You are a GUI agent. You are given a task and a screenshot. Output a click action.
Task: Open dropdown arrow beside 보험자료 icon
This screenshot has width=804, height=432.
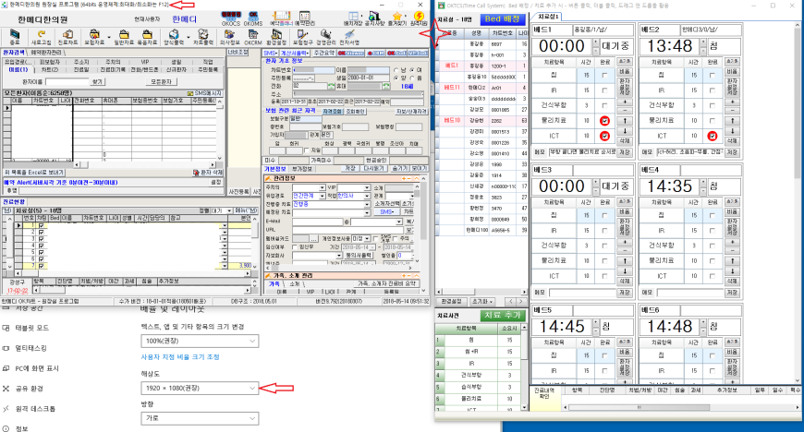(x=108, y=37)
